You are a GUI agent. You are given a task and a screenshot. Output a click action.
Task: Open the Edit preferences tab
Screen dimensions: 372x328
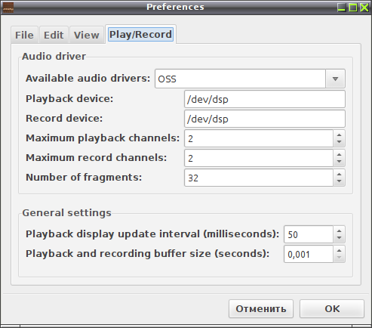[54, 35]
